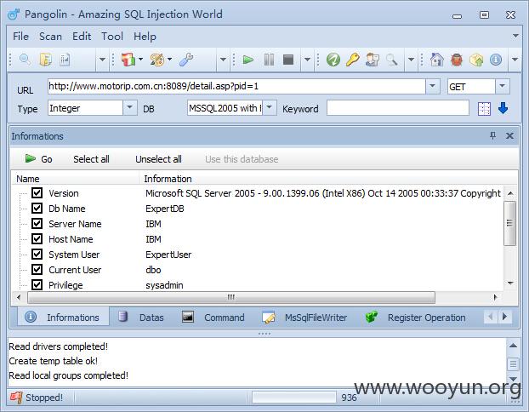The image size is (529, 412).
Task: Toggle the Current User checkbox
Action: click(37, 270)
